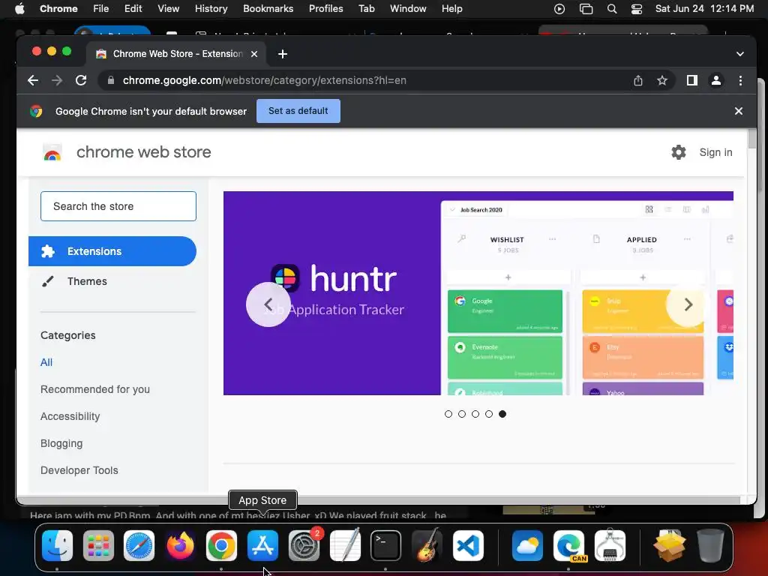This screenshot has width=768, height=576.
Task: Open the Tab menu
Action: pos(366,8)
